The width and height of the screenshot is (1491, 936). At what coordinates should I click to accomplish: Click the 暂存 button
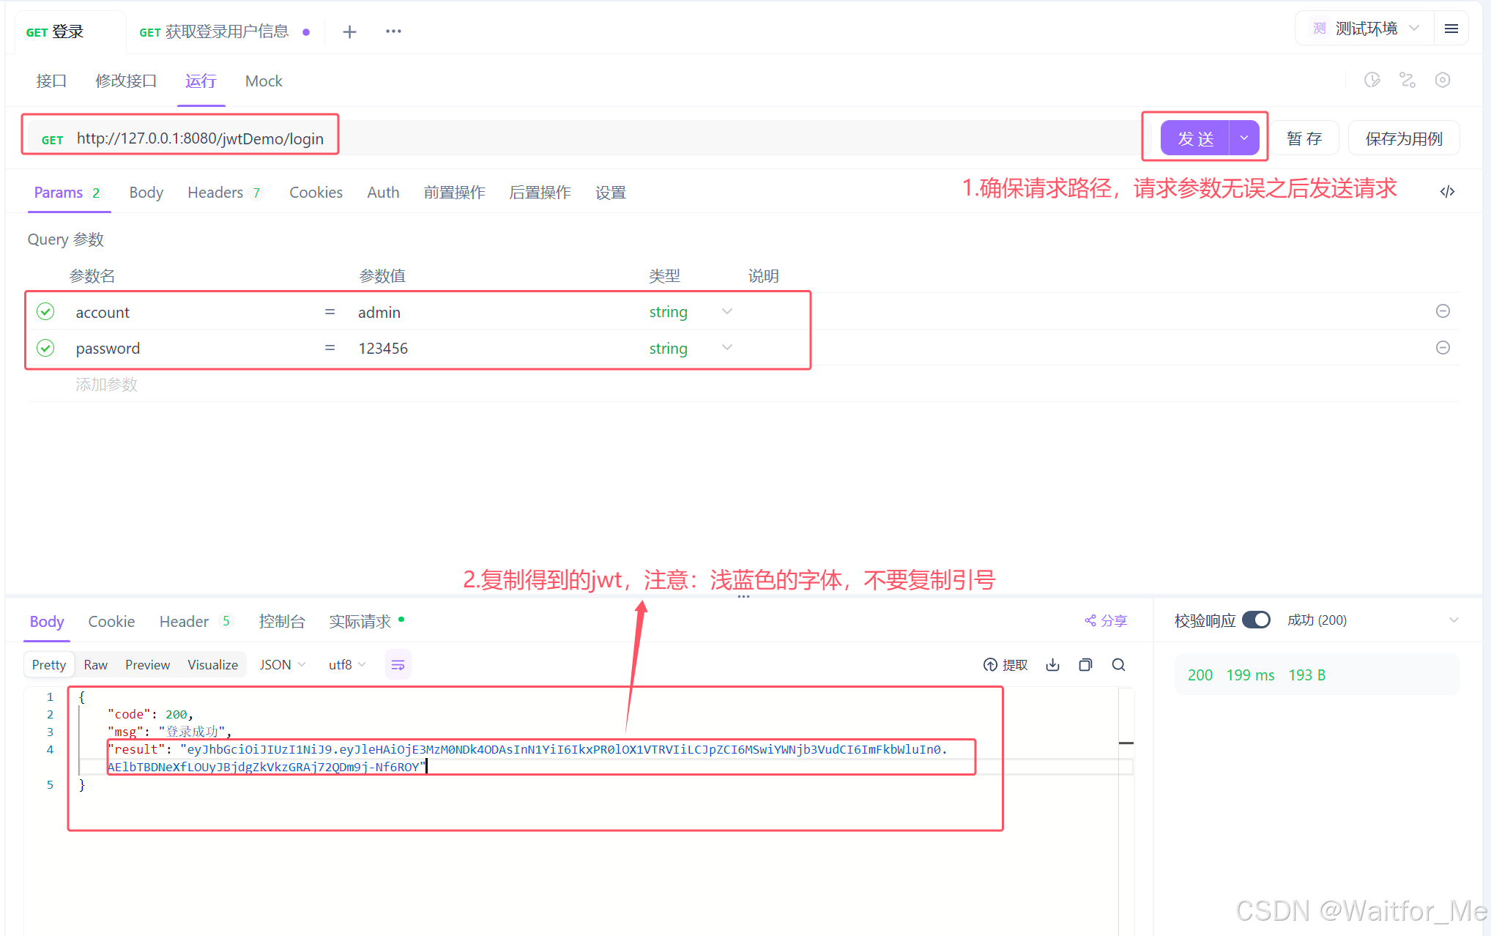pos(1304,138)
